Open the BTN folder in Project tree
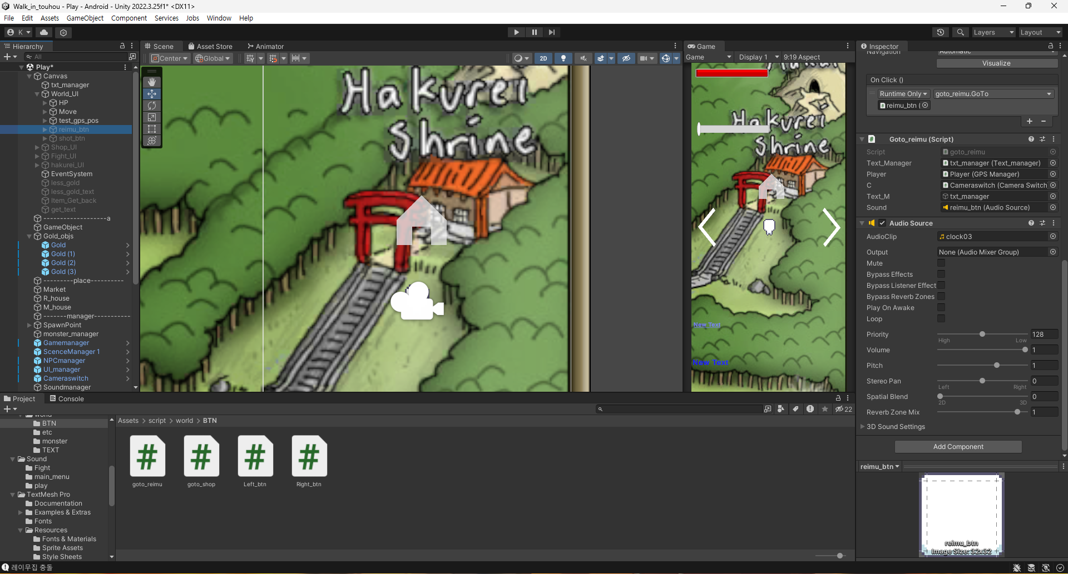The width and height of the screenshot is (1068, 574). click(49, 423)
